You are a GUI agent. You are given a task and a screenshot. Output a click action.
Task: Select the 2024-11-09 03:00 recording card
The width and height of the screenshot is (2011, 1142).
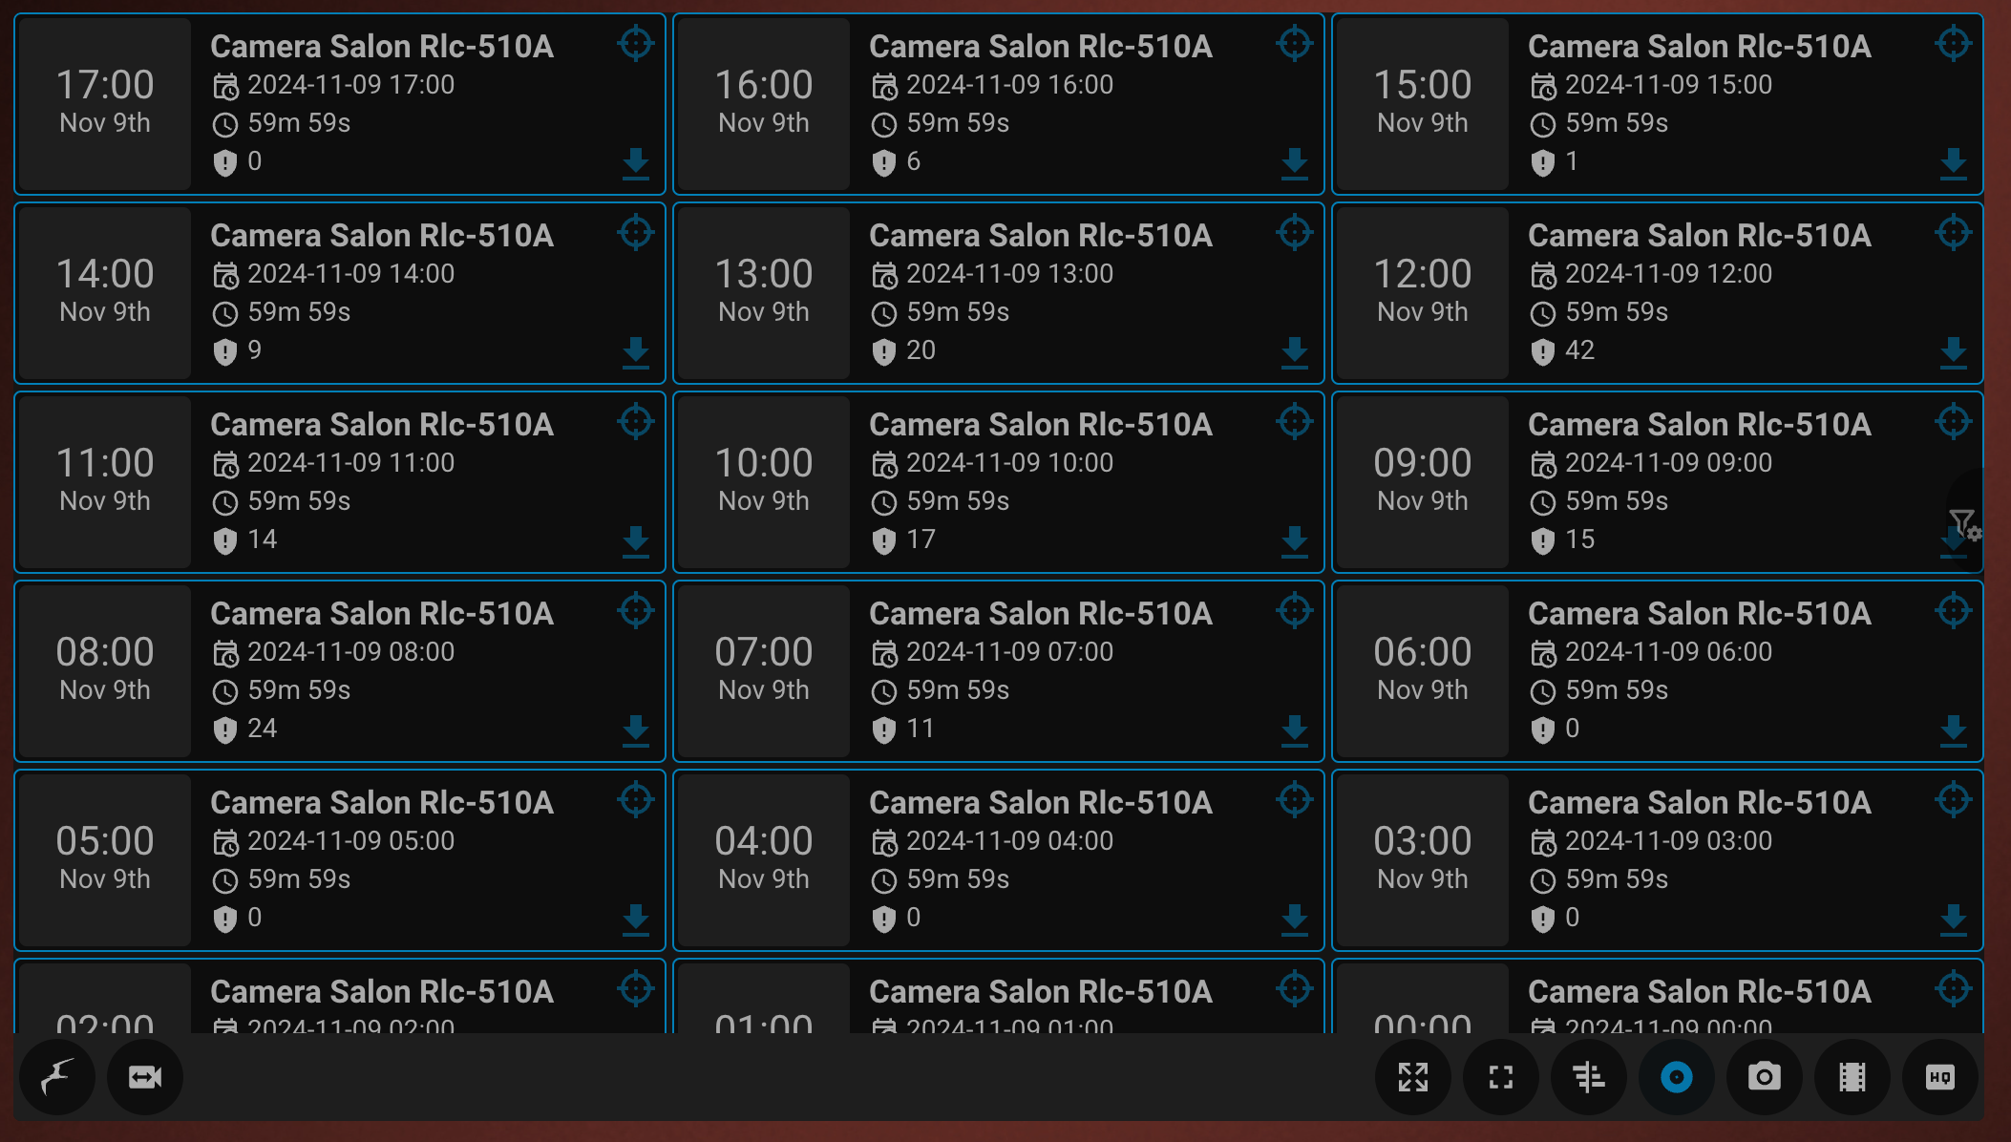click(1658, 859)
